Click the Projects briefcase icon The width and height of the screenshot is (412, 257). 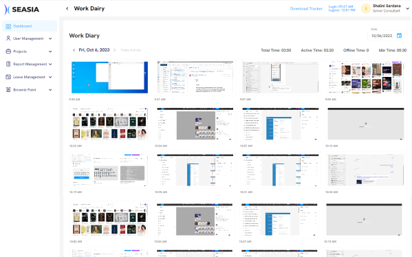point(8,52)
